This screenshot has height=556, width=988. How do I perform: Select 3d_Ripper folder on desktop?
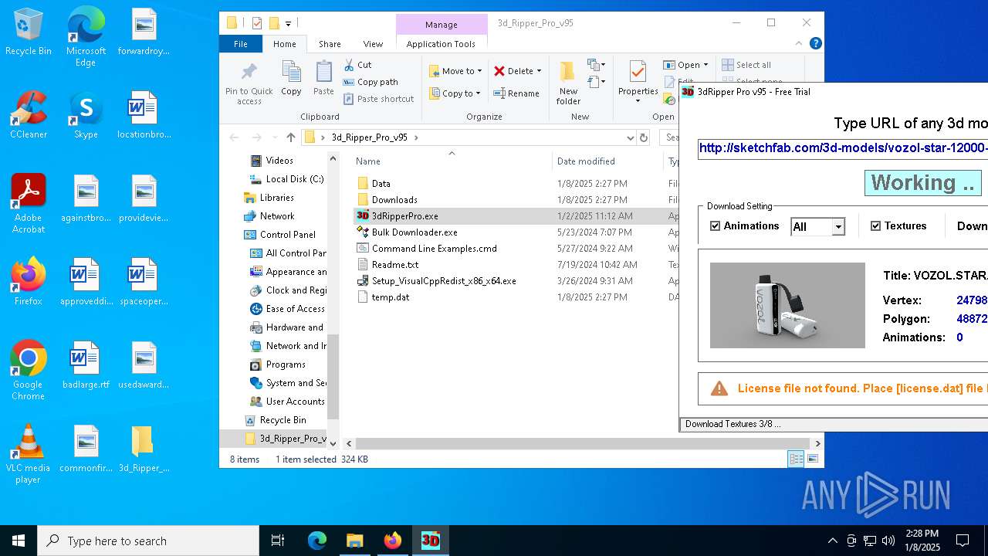pyautogui.click(x=143, y=449)
